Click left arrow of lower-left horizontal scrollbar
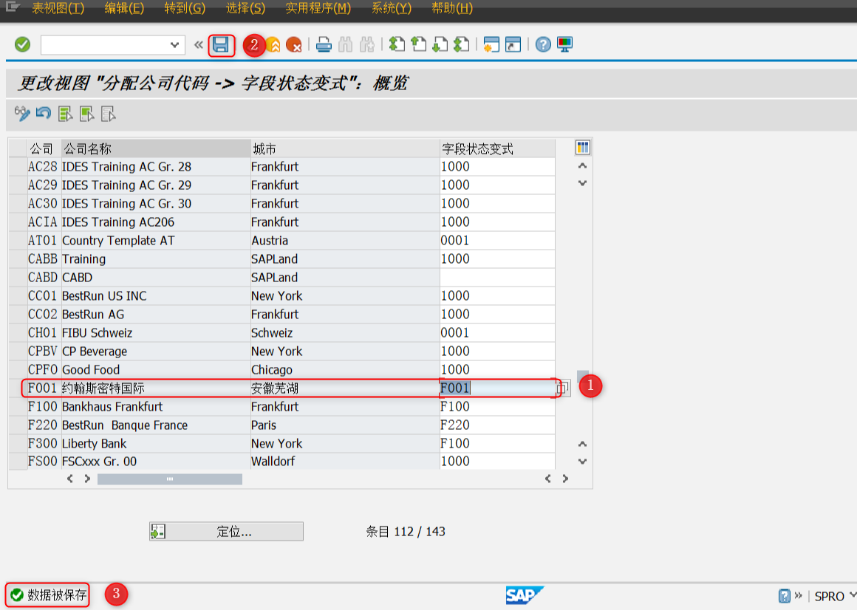857x610 pixels. 70,479
